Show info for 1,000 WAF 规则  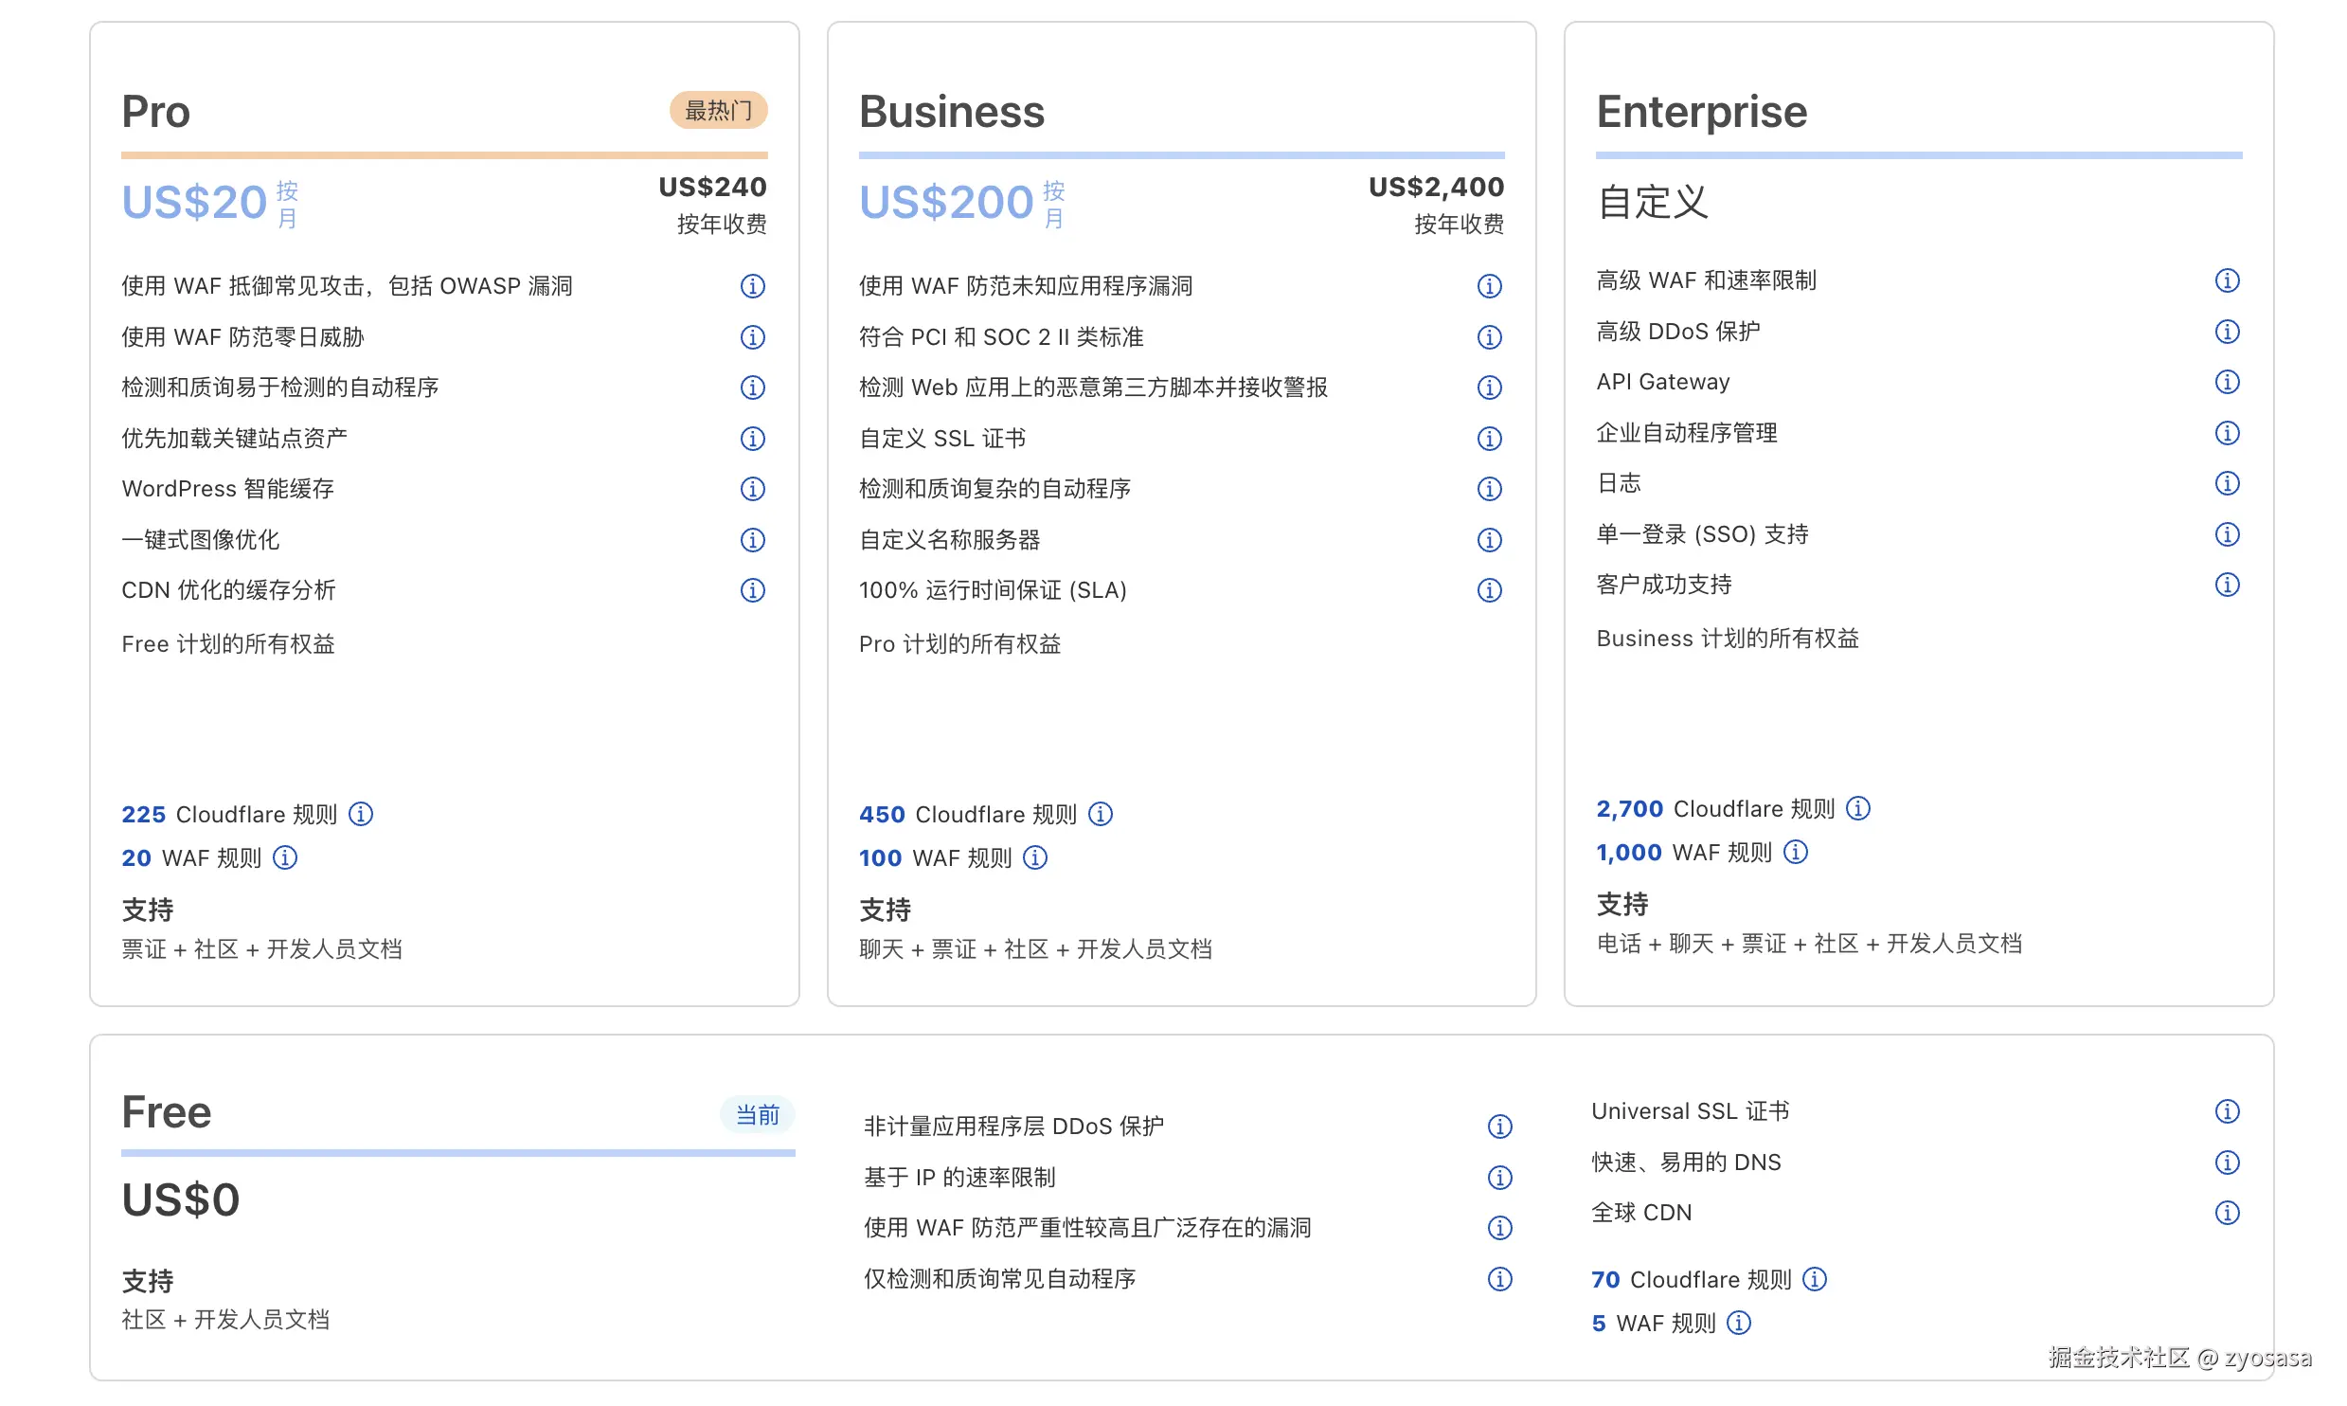click(1796, 852)
